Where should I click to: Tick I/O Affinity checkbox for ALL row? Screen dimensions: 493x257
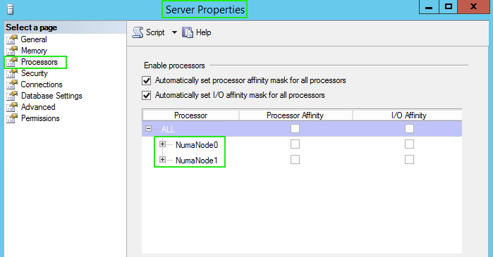pos(409,129)
